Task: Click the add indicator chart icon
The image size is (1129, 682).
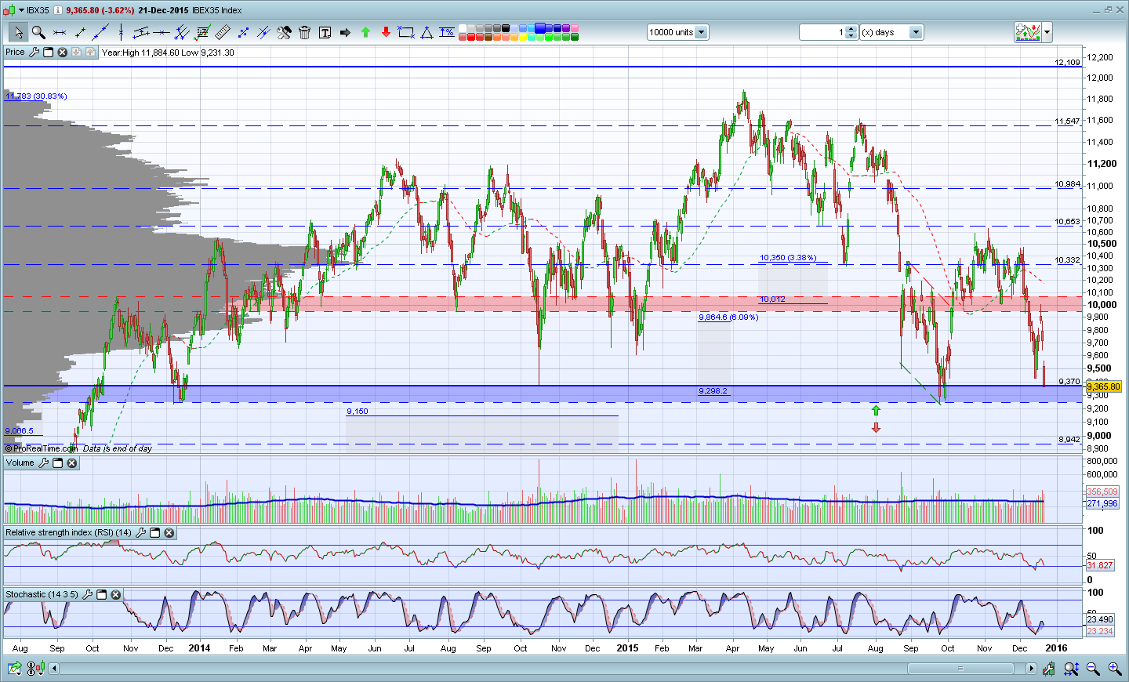Action: 1027,32
